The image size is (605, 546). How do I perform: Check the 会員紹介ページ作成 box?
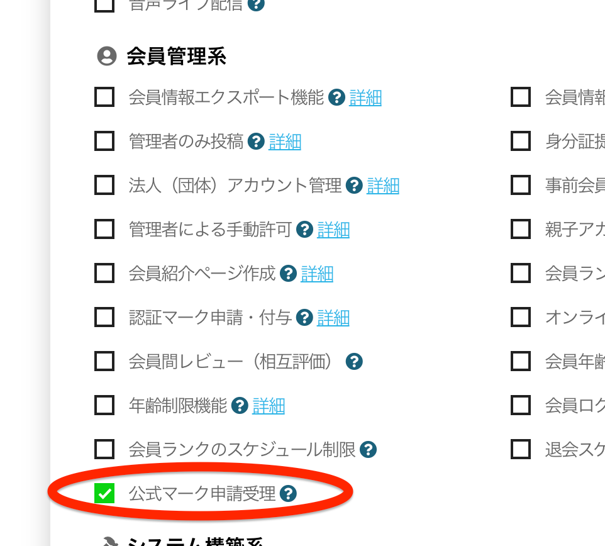tap(104, 273)
